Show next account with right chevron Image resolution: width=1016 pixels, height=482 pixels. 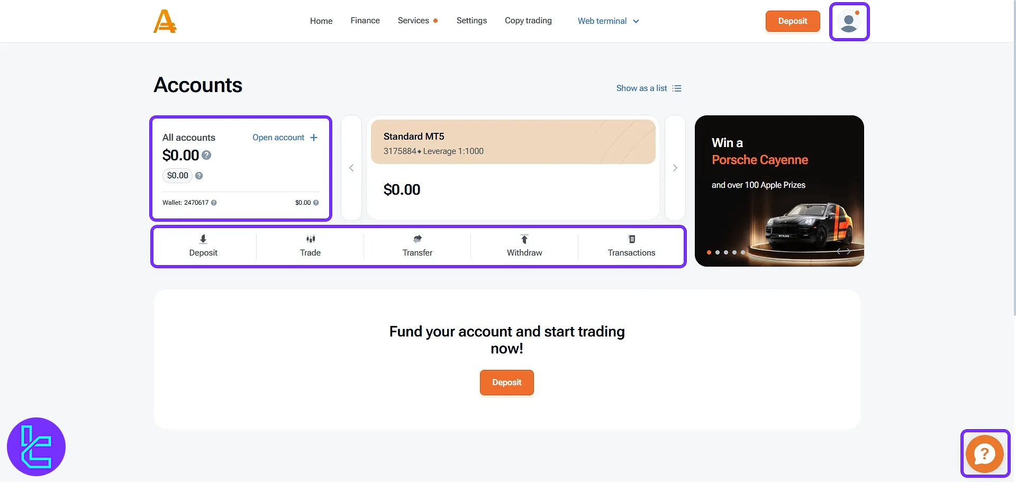[x=675, y=168]
